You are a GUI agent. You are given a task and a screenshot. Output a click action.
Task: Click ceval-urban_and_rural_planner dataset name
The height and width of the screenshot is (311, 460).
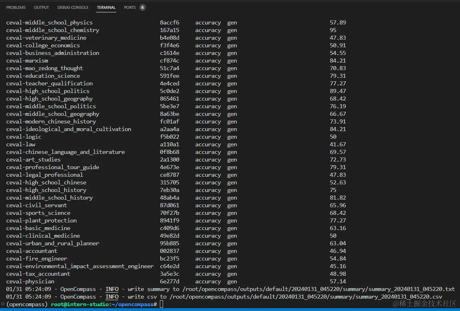point(52,244)
